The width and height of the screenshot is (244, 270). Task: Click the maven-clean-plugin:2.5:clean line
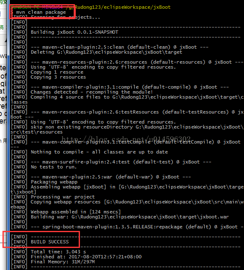pyautogui.click(x=110, y=47)
